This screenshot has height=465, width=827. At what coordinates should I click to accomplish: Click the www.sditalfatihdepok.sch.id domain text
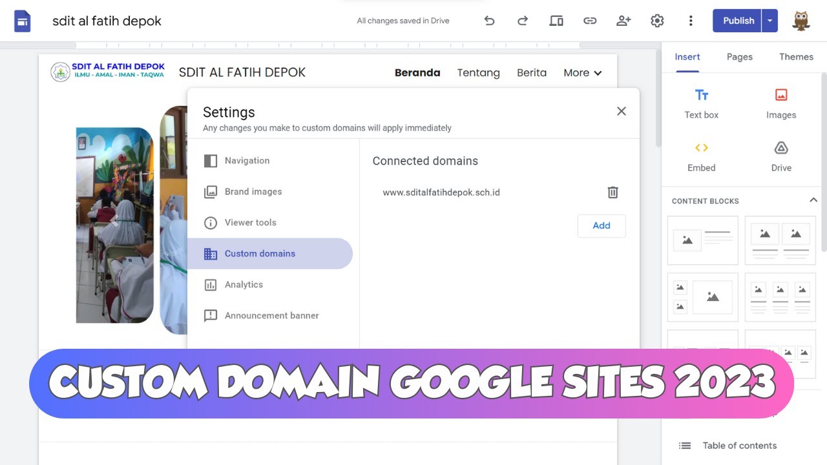[441, 192]
